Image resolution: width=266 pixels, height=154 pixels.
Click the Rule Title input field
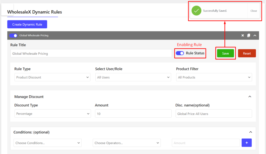click(91, 53)
